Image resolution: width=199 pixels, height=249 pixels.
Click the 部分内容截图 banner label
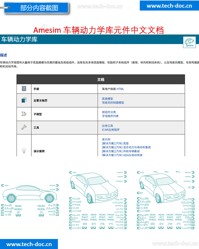(x=39, y=8)
